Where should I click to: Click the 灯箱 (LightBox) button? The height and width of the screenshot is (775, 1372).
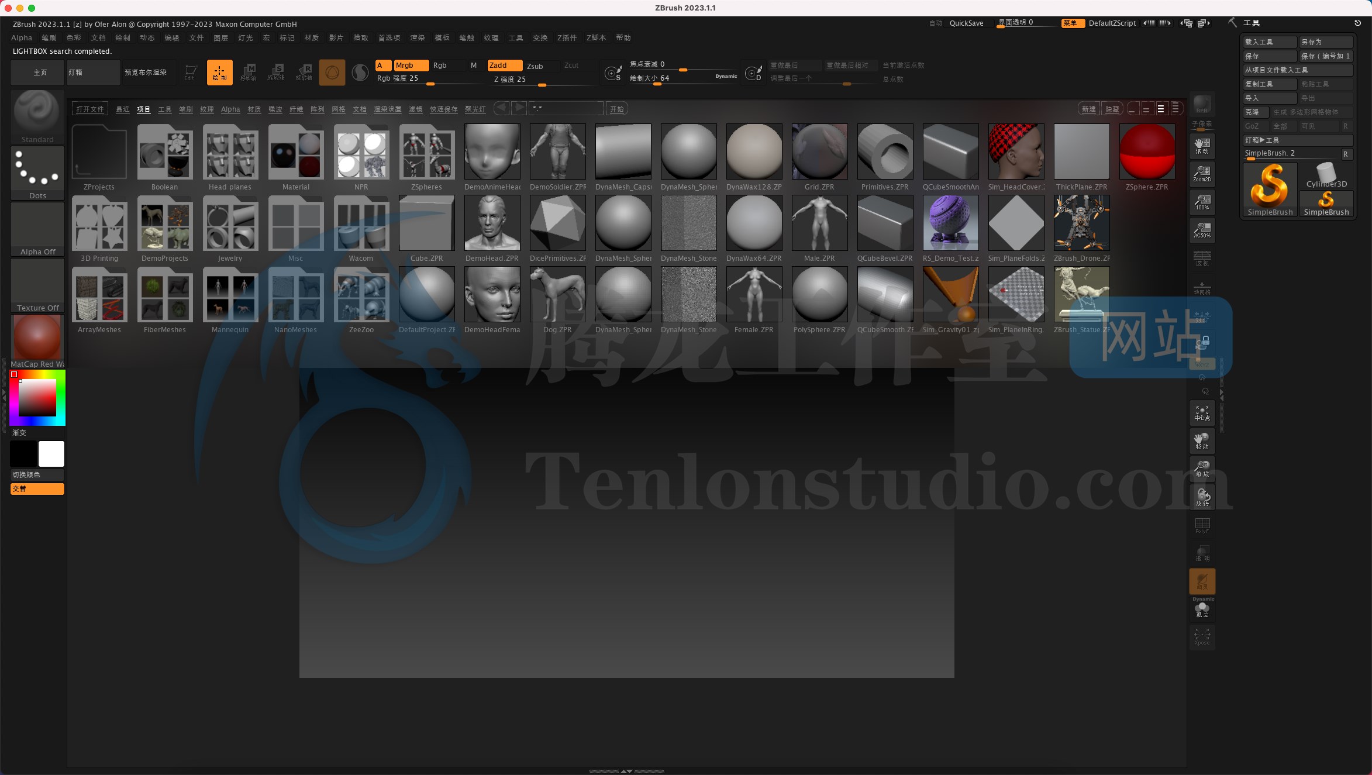coord(93,73)
